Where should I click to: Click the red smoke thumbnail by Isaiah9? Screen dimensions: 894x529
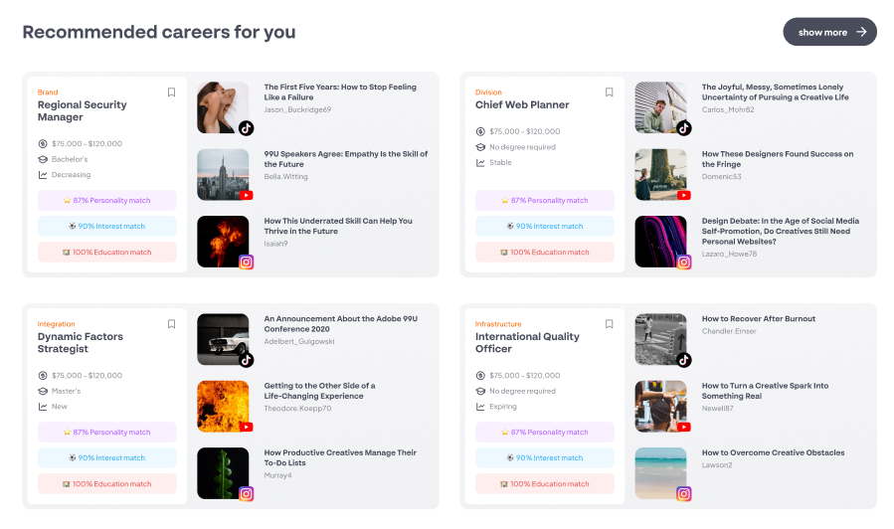[x=223, y=242]
